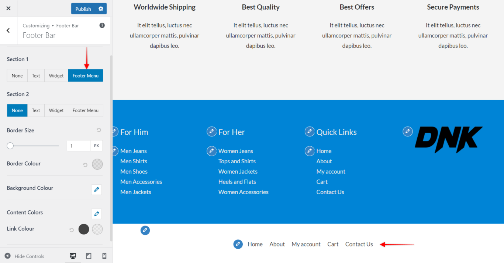Click the Border Size slider handle
This screenshot has width=504, height=263.
pyautogui.click(x=10, y=146)
